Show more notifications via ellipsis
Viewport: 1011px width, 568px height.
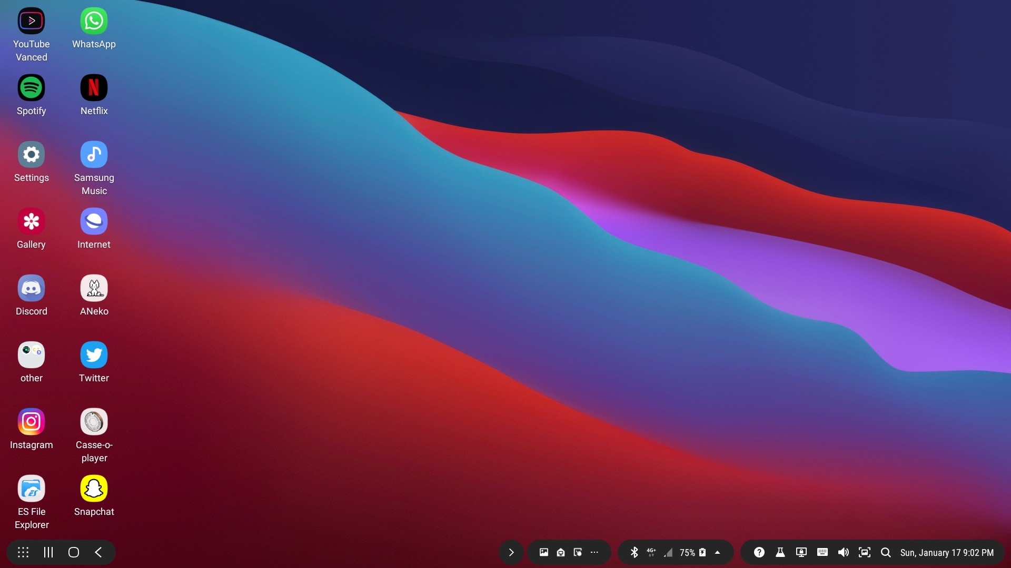coord(594,552)
